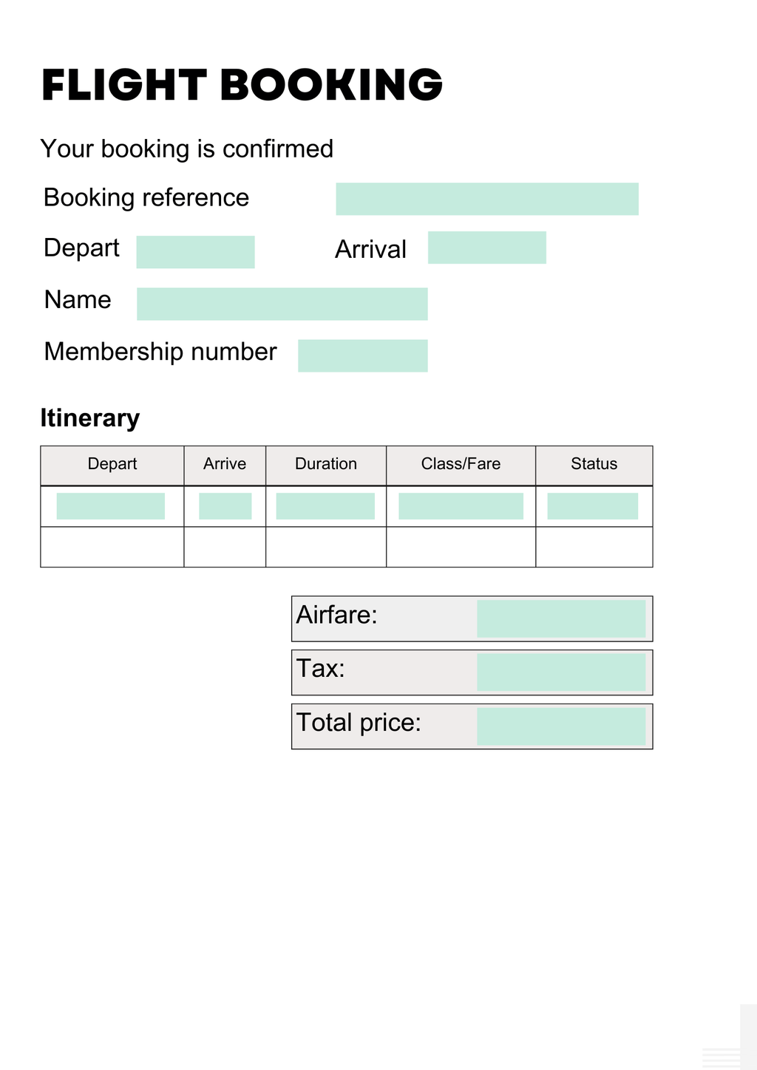Select the itinerary Depart cell field
This screenshot has width=757, height=1070.
[x=111, y=506]
